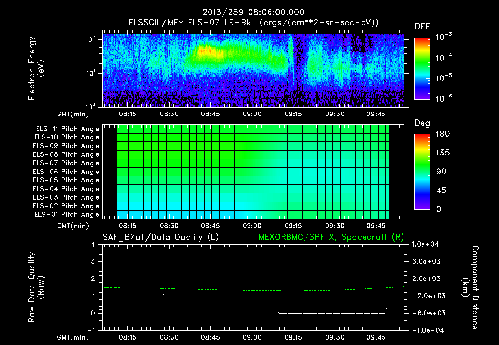Click the ELS-09 Pitch Angle row label
The height and width of the screenshot is (345, 499).
click(x=66, y=146)
